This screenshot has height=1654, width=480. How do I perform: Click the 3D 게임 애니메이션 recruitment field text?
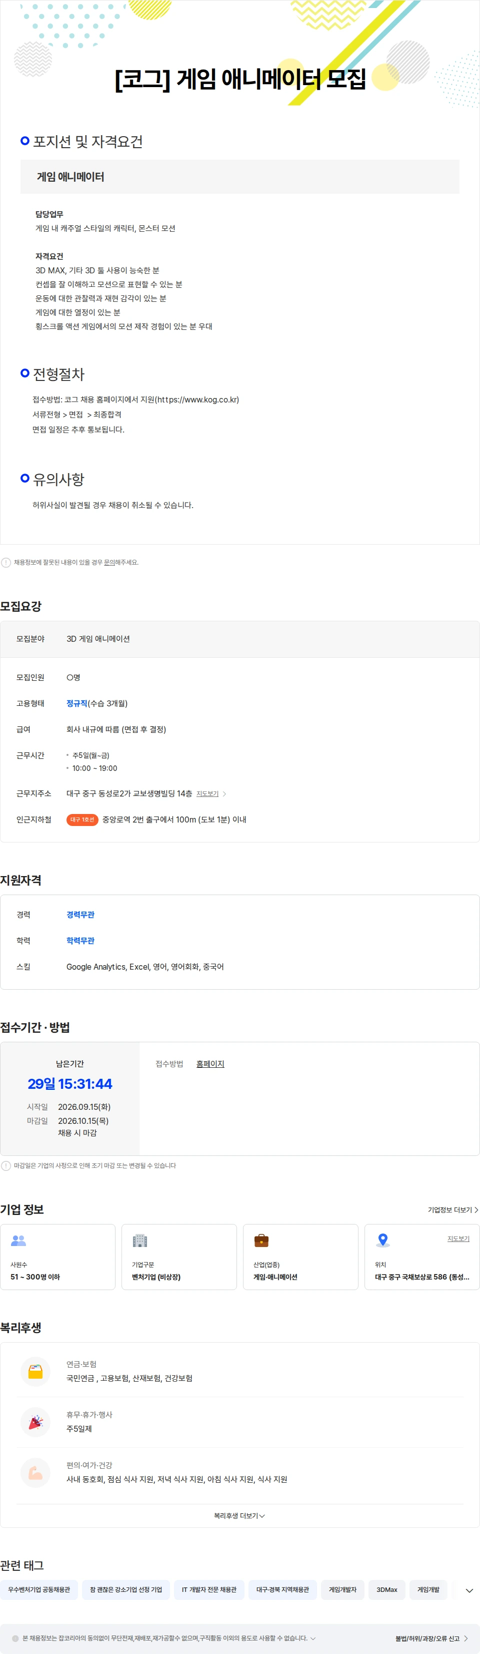coord(98,639)
